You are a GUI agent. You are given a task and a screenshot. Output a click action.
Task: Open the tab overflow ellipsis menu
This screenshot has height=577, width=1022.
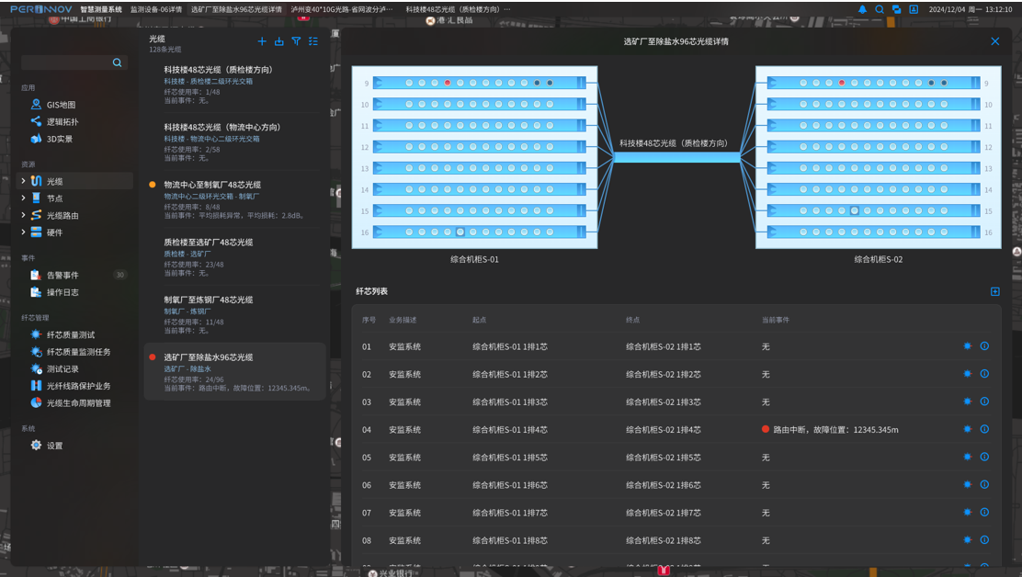click(507, 9)
